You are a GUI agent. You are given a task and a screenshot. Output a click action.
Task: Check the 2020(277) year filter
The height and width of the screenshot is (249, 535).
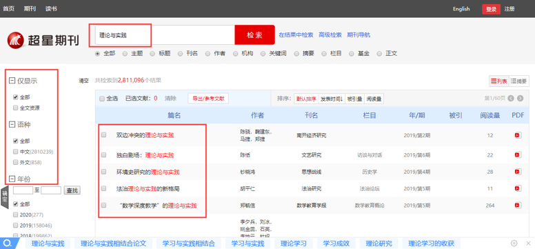15,215
